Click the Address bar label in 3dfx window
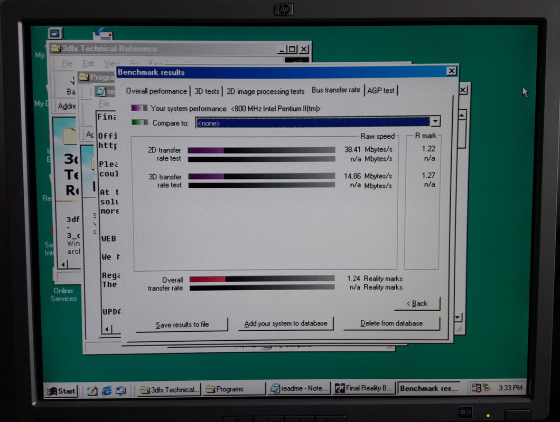Viewport: 560px width, 422px height. tap(67, 106)
